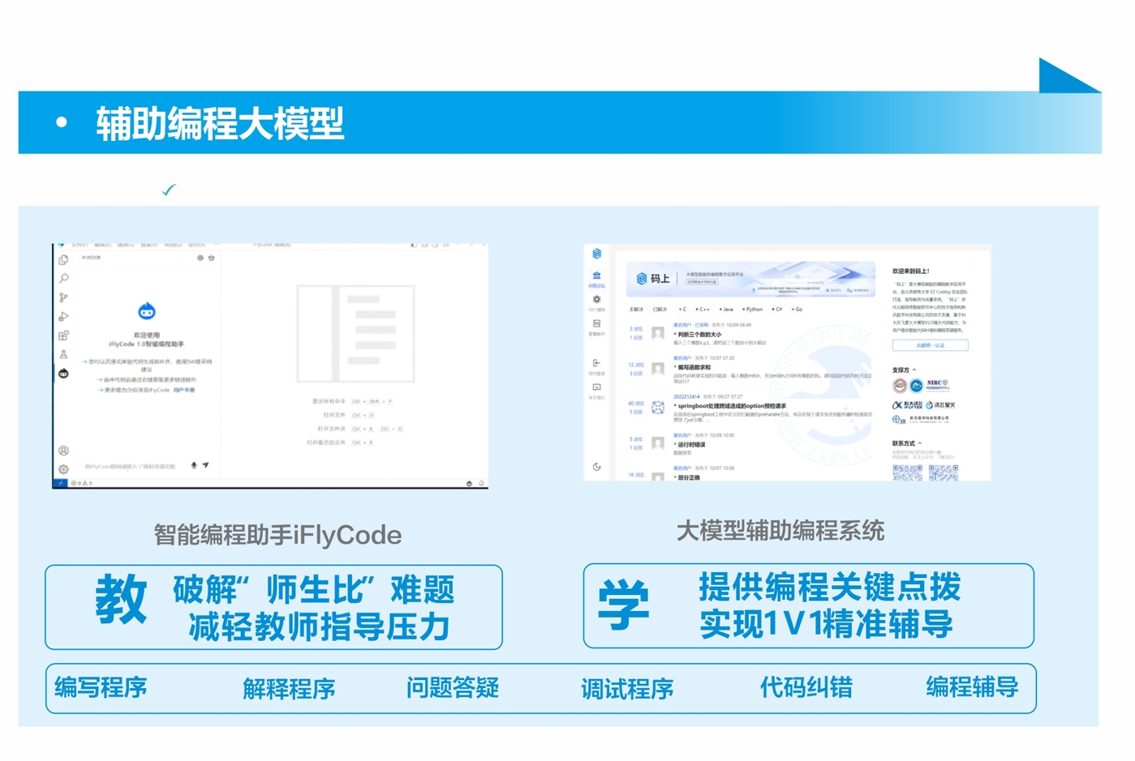Open the Run and Debug view
This screenshot has height=761, width=1135.
63,315
